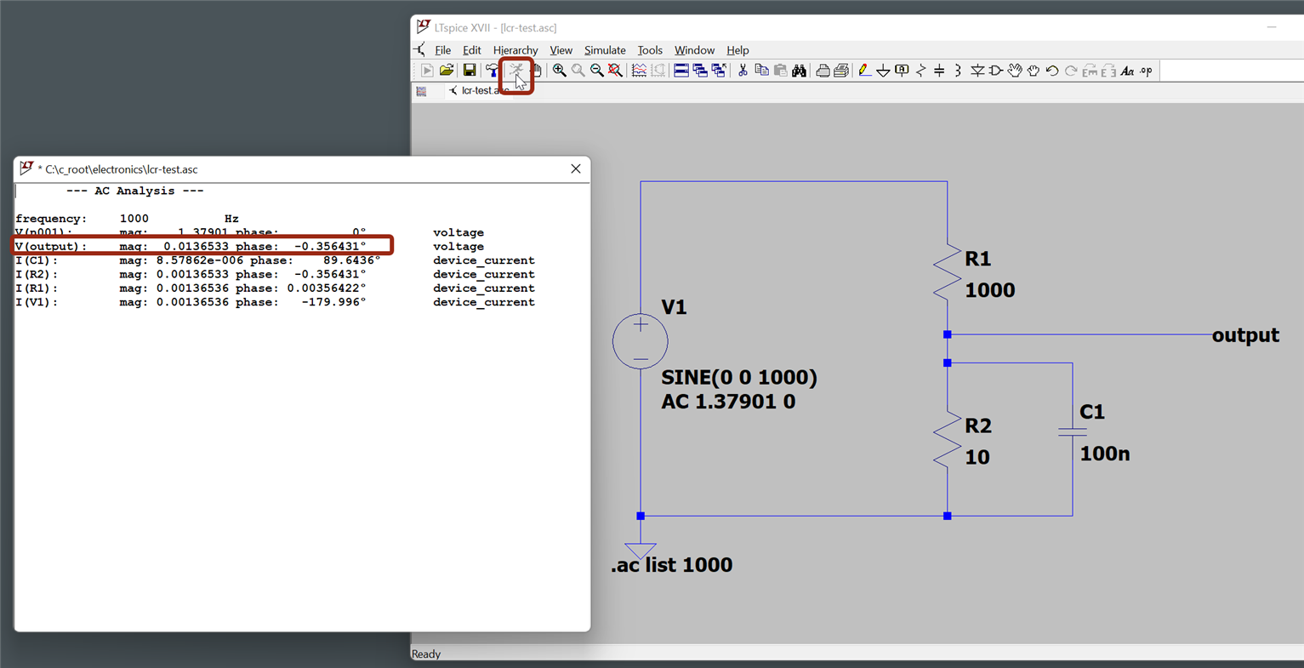Click the Redo arrow icon

(x=1071, y=71)
